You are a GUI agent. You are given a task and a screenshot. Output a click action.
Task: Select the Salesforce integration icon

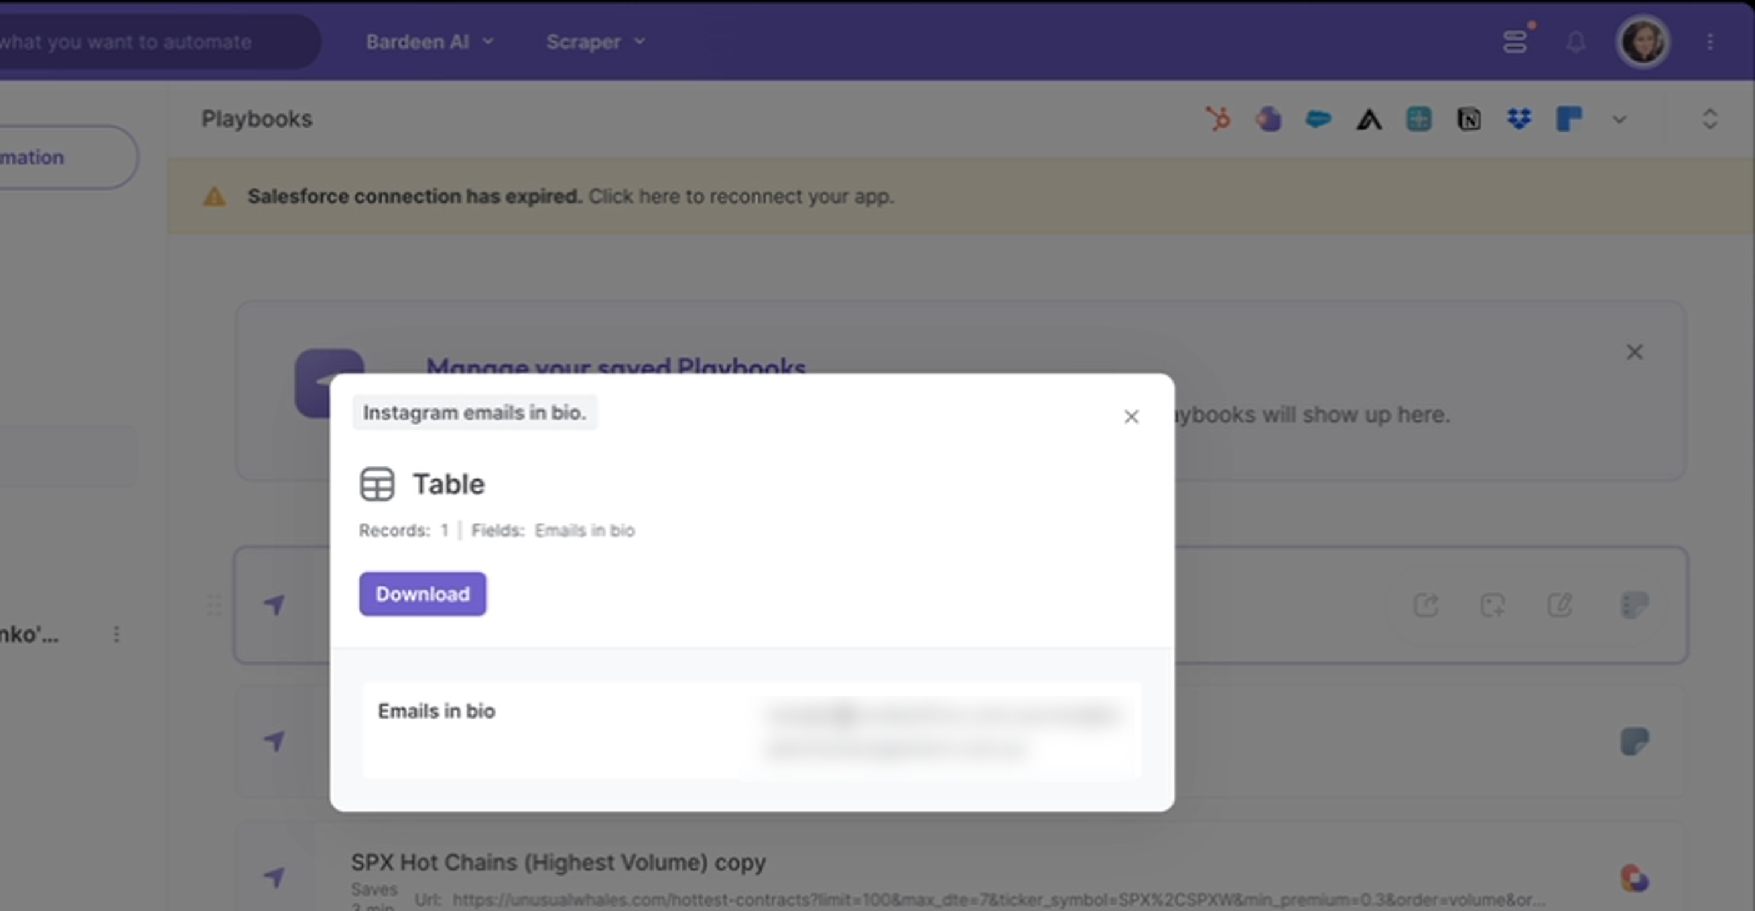tap(1318, 119)
